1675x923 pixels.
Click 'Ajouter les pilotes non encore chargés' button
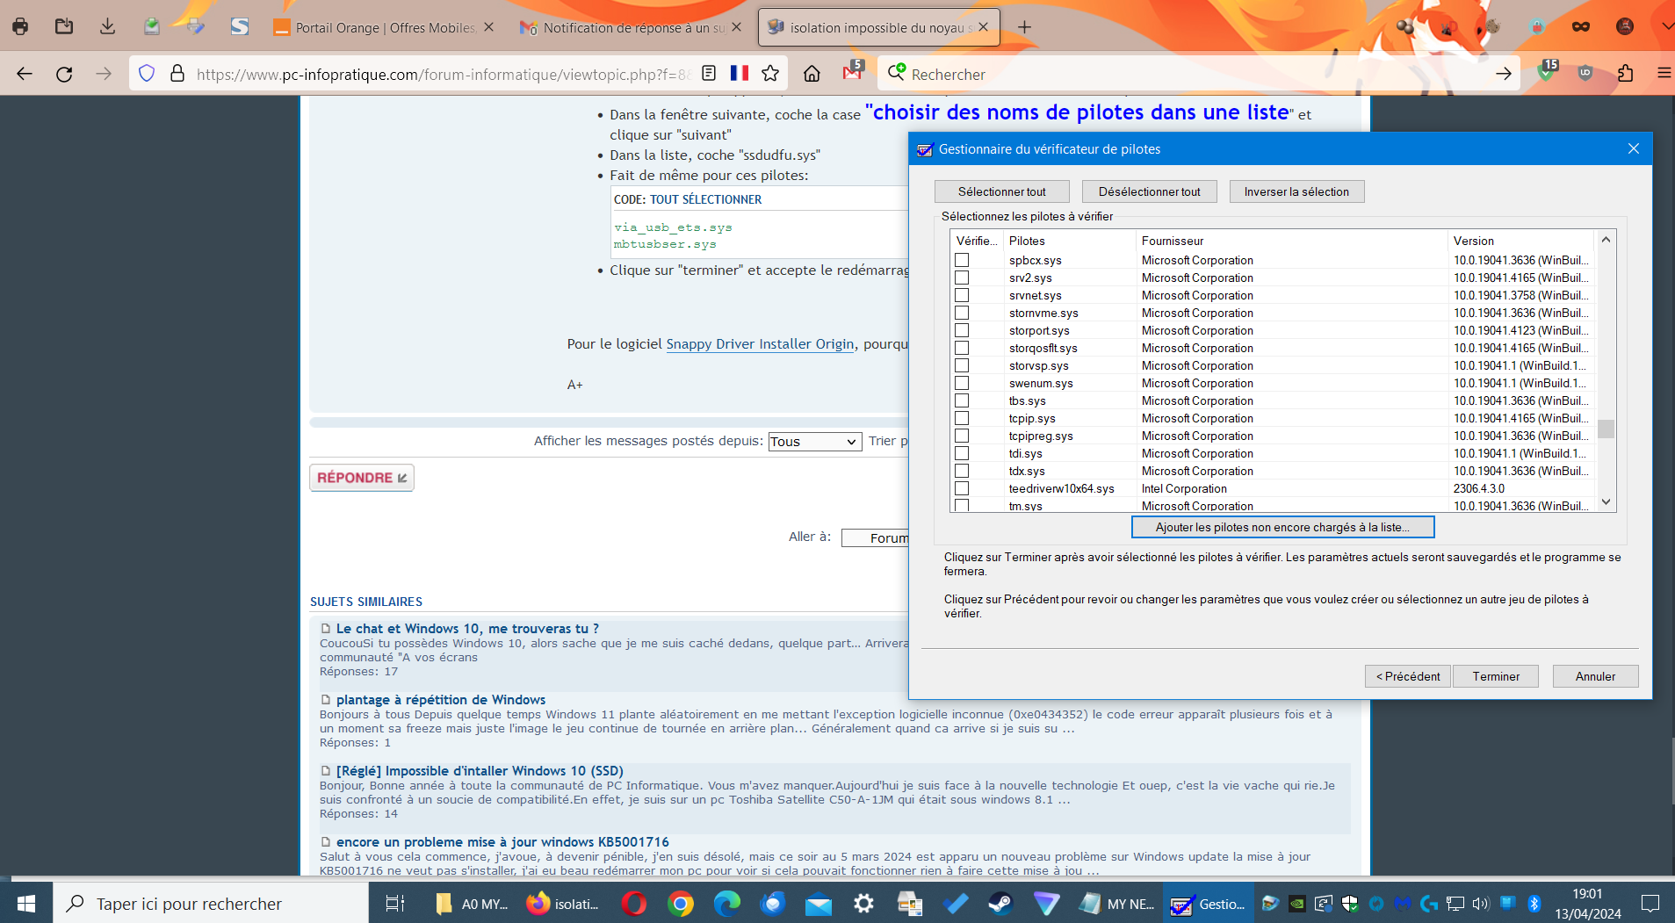(x=1282, y=527)
